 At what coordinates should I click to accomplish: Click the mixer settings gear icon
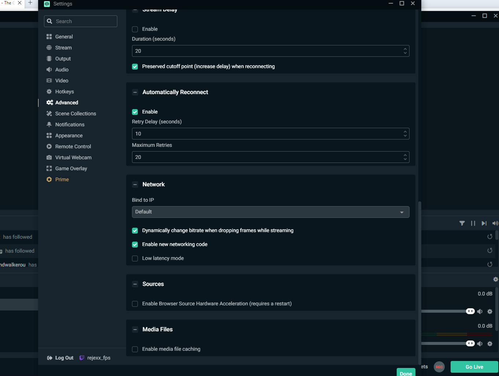click(x=495, y=279)
